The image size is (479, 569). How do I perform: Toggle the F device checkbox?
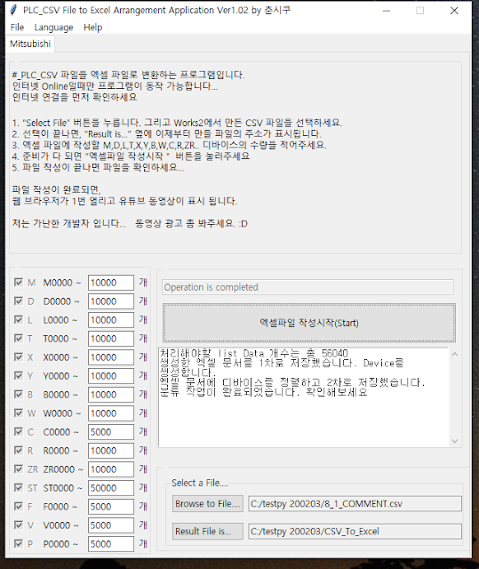point(18,506)
